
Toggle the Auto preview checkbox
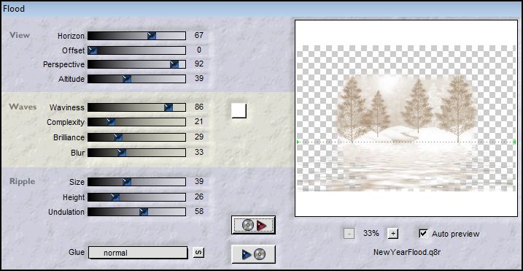423,234
